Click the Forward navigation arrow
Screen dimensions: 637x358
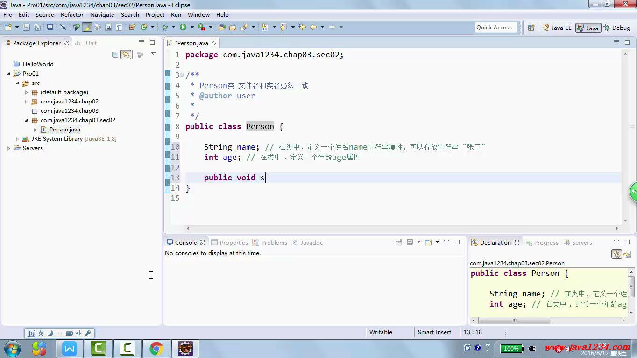tap(332, 28)
